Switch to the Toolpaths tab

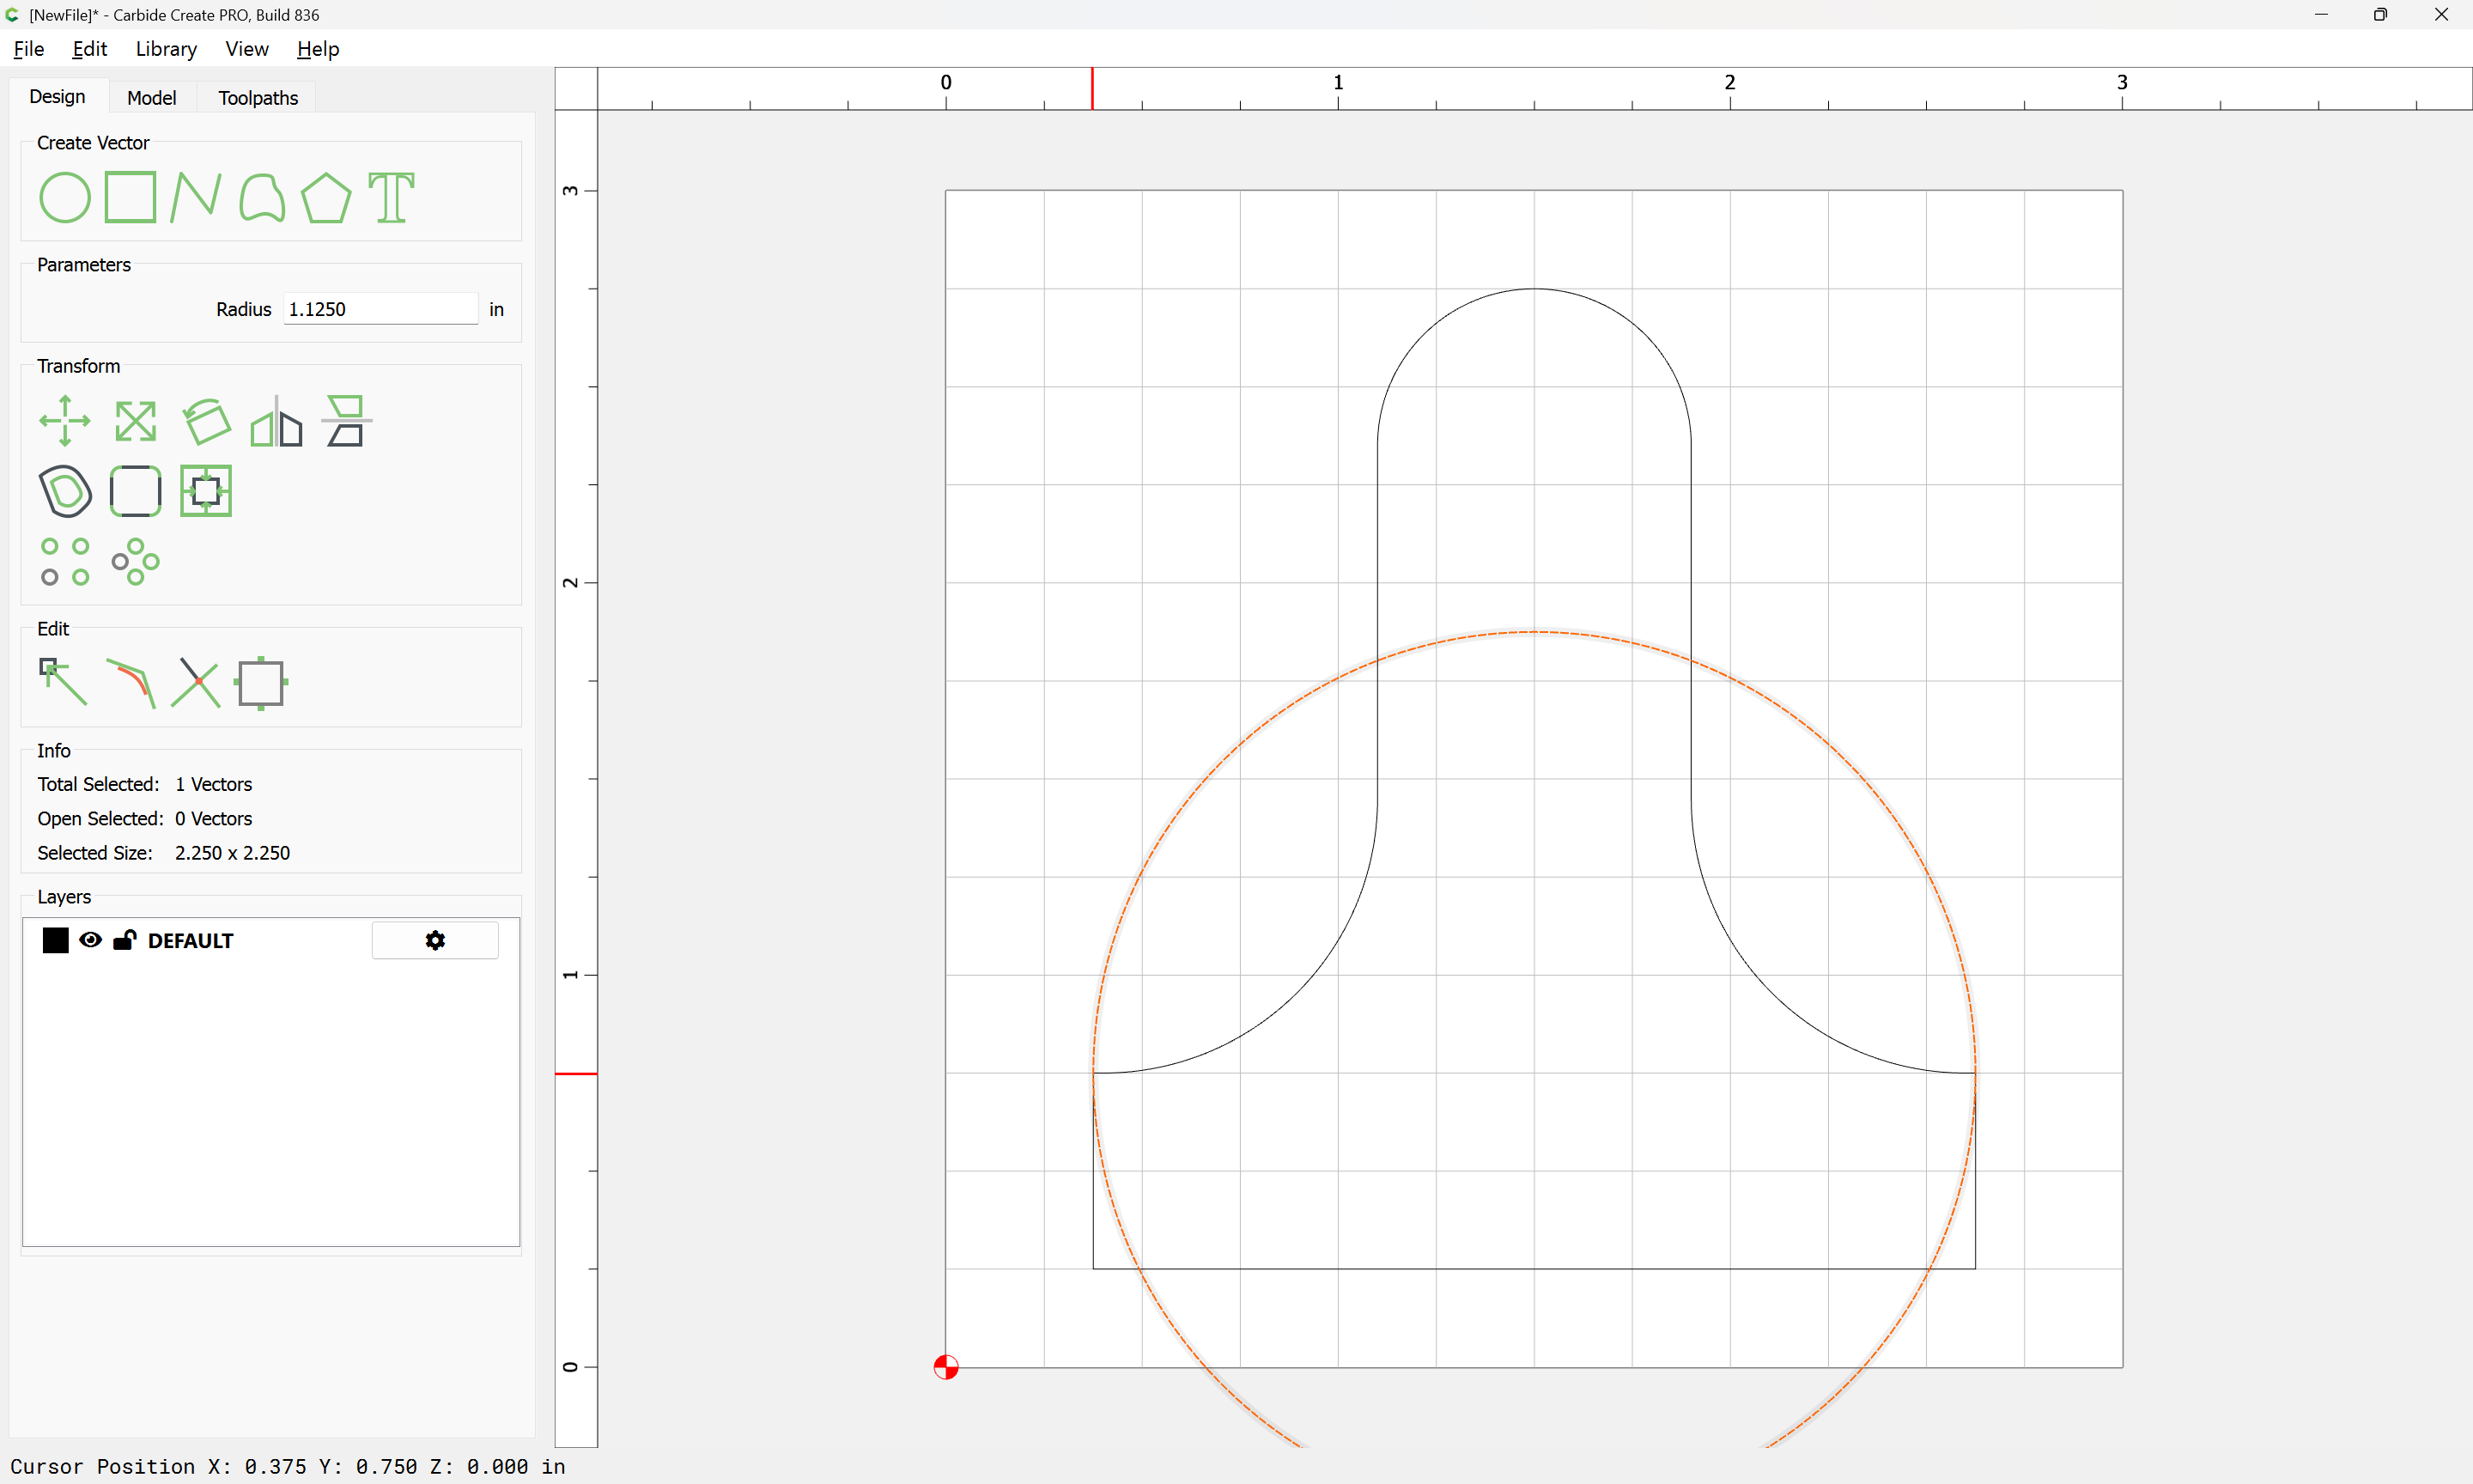tap(258, 97)
